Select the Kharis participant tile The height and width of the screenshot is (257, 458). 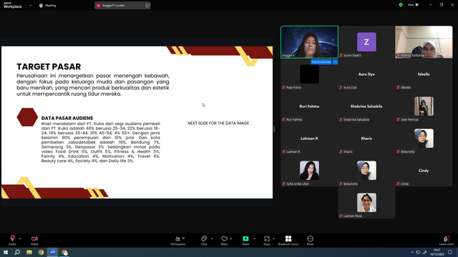[366, 138]
